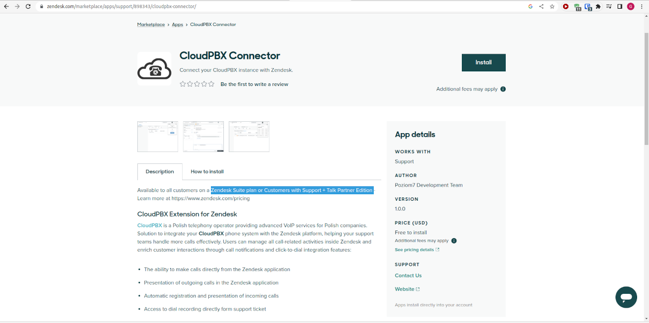This screenshot has height=323, width=649.
Task: Click the Google icon in address bar
Action: (531, 6)
